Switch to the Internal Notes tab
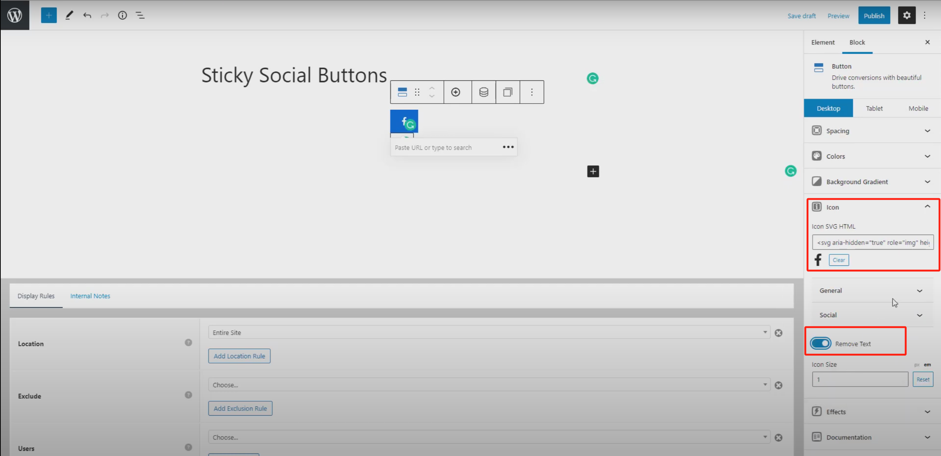Screen dimensions: 941x456 tap(90, 296)
